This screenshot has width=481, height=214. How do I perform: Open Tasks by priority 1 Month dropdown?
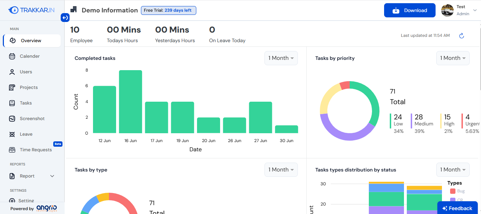(x=453, y=58)
